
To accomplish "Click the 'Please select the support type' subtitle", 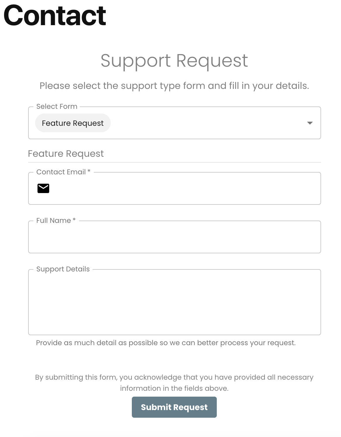I will (x=174, y=86).
